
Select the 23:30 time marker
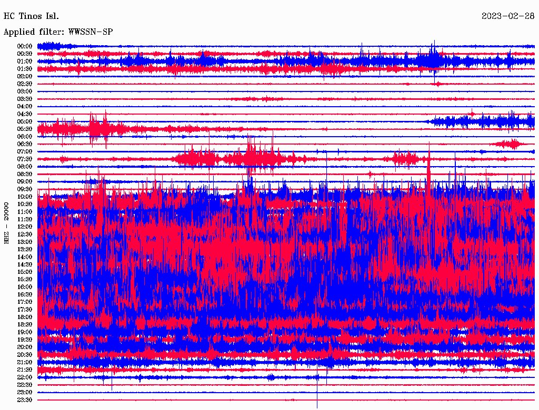(x=25, y=399)
